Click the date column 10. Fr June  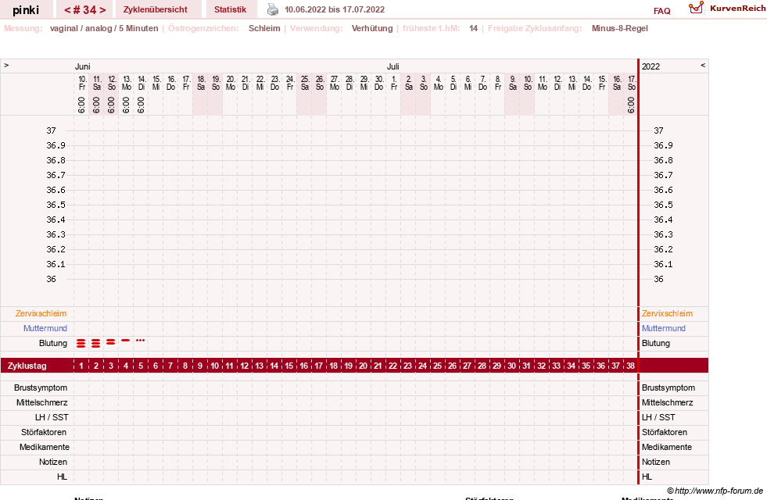(82, 83)
